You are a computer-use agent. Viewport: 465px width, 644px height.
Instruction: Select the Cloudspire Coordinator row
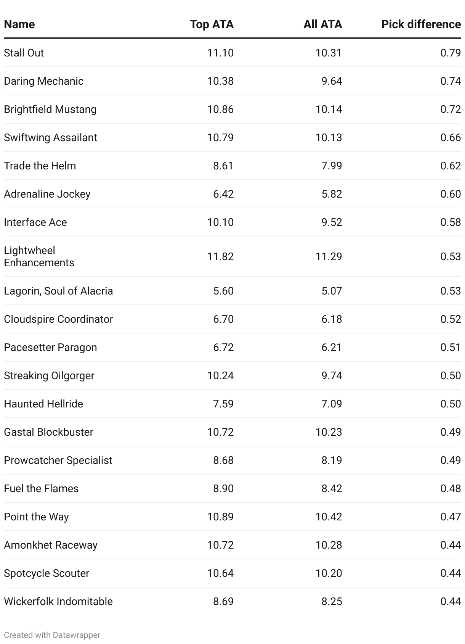pyautogui.click(x=232, y=319)
